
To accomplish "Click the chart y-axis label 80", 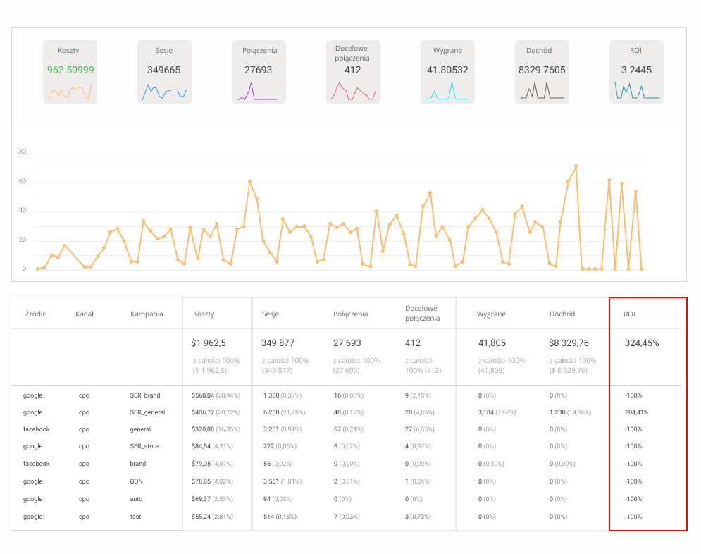I will (x=23, y=152).
